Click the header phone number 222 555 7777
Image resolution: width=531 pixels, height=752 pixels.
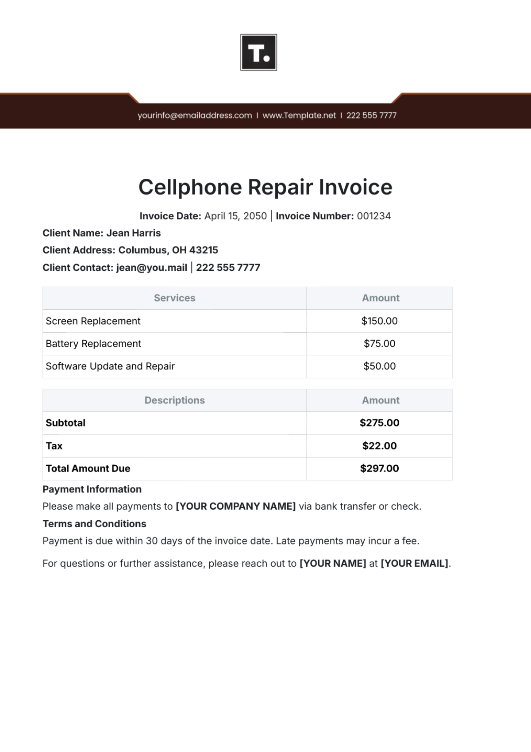[x=371, y=115]
